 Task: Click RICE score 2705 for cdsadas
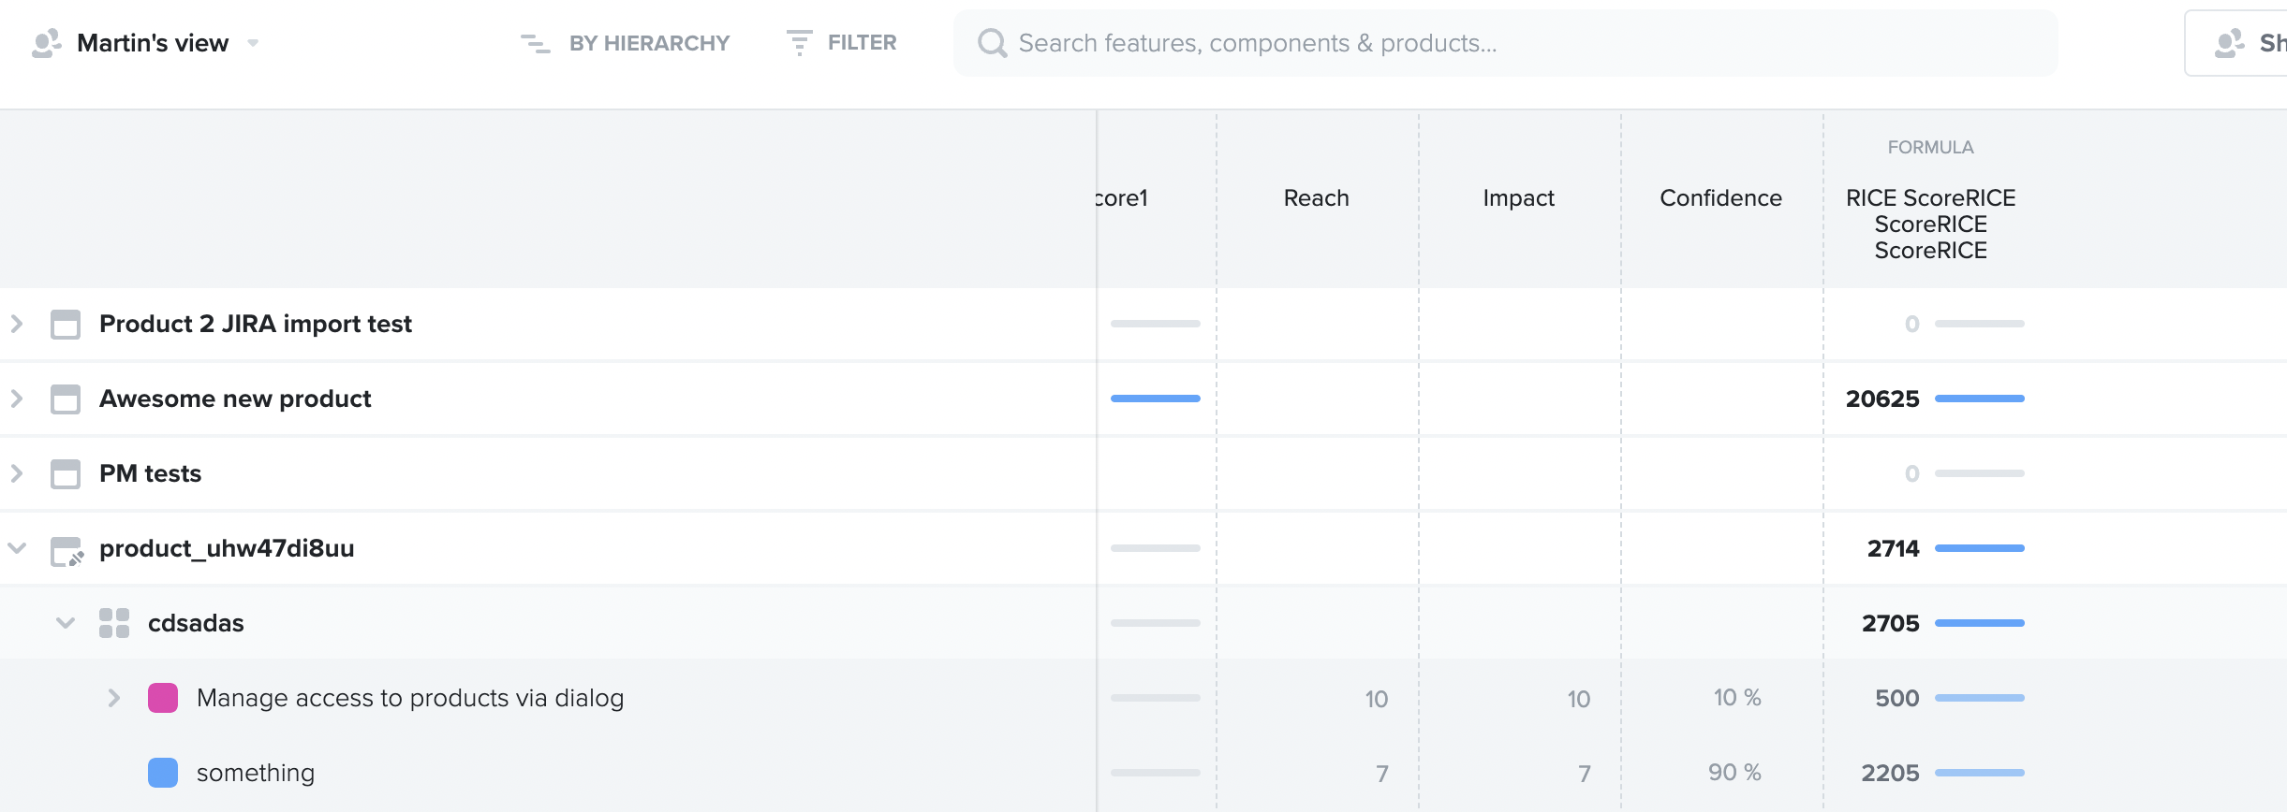(1890, 623)
